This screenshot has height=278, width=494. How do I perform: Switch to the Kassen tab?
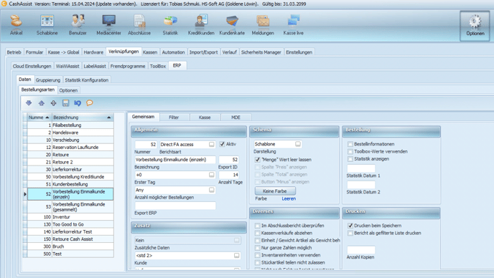pyautogui.click(x=150, y=52)
